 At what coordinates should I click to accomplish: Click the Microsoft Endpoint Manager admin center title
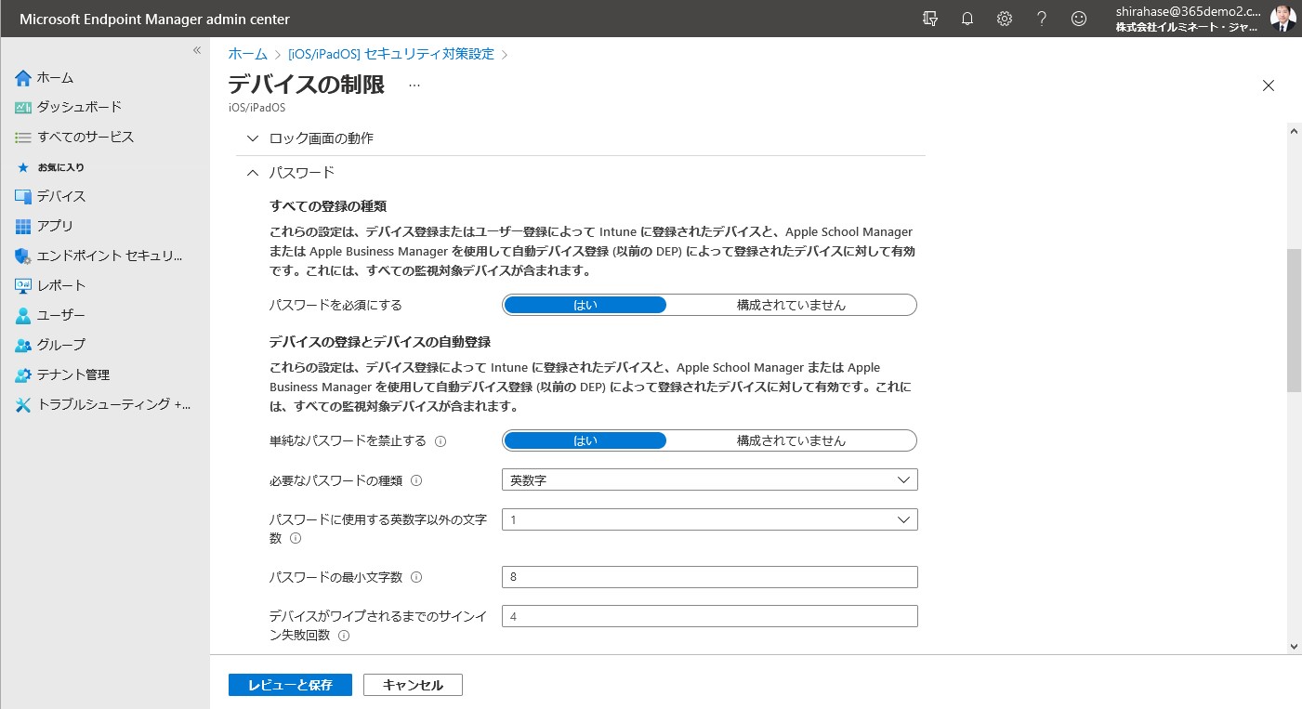154,20
